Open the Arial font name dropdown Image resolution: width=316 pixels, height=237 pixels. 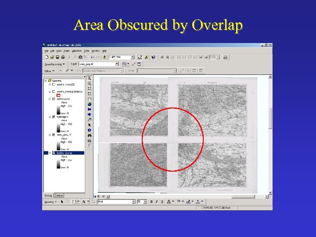[x=133, y=201]
